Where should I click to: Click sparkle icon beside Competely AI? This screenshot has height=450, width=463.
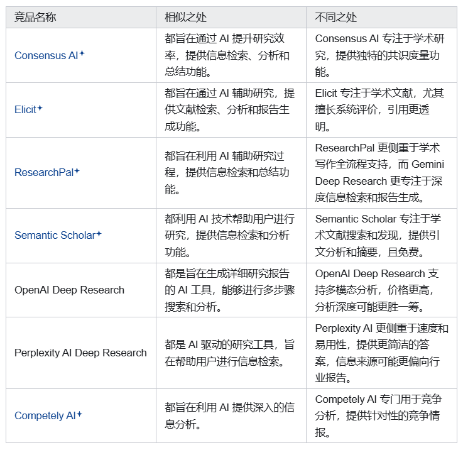[79, 414]
